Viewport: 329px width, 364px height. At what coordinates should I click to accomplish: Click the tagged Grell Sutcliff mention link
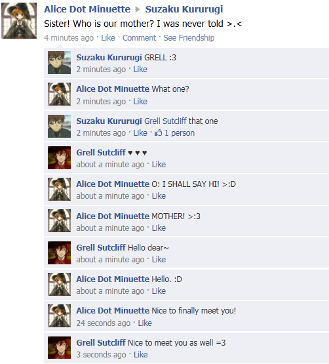tap(165, 121)
